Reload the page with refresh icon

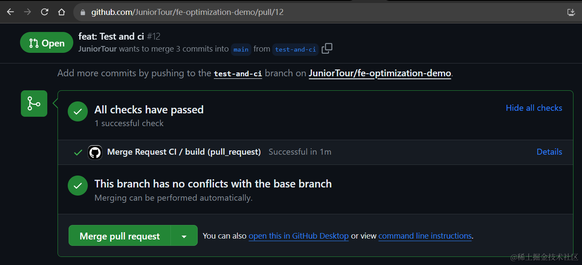point(44,12)
